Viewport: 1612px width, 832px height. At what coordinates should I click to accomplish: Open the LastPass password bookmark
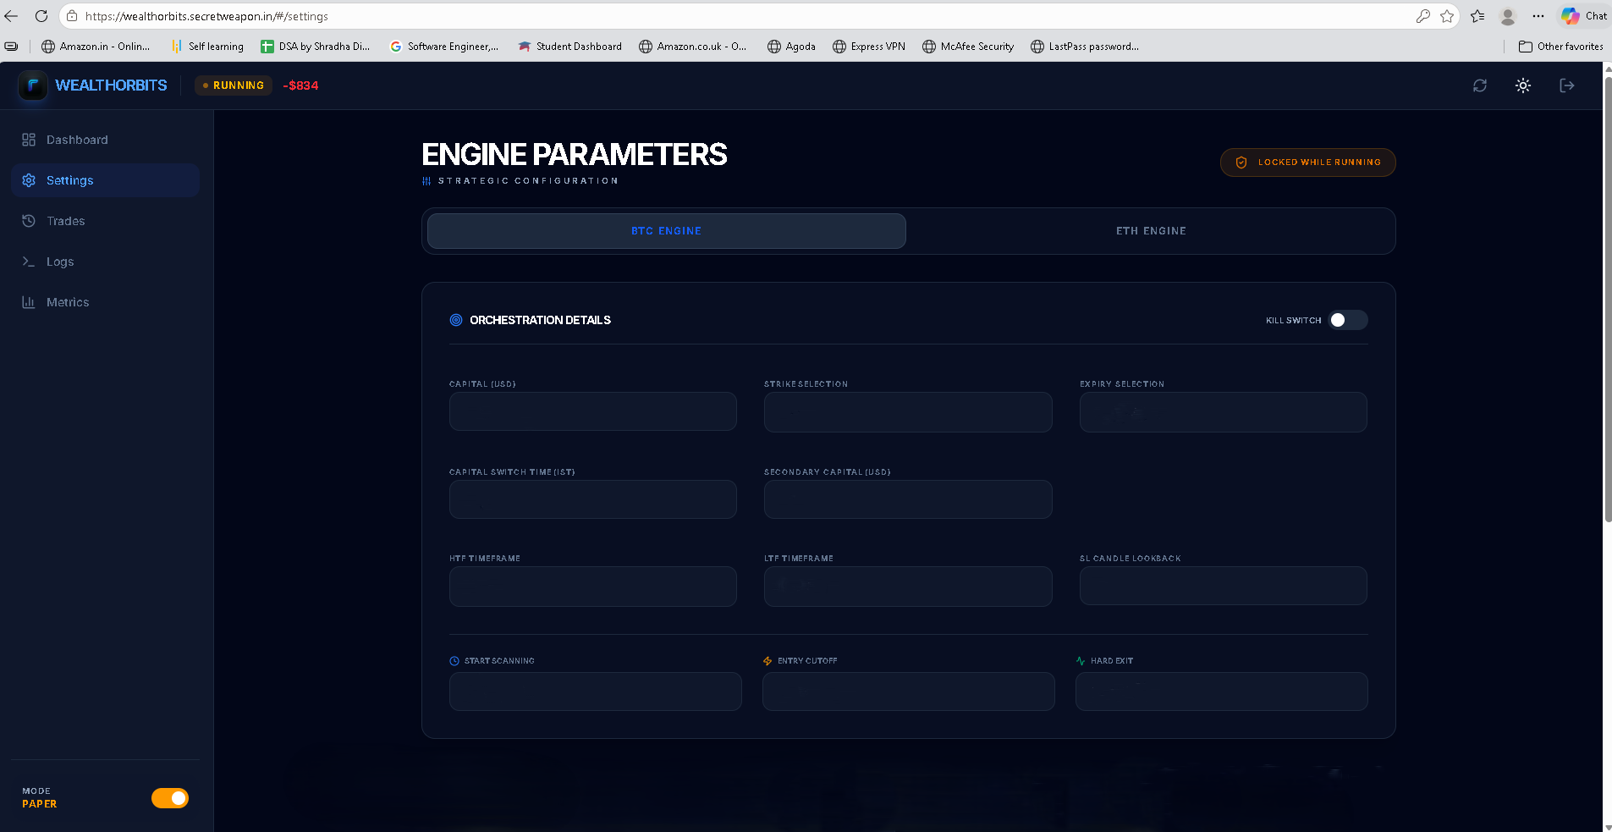pyautogui.click(x=1085, y=47)
